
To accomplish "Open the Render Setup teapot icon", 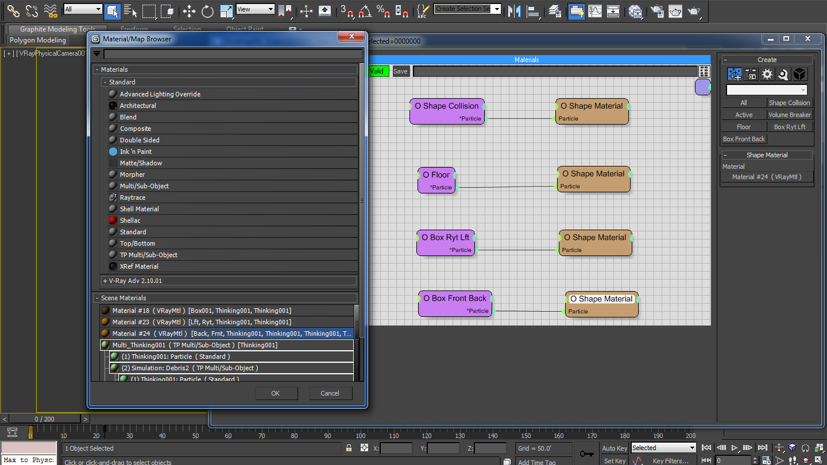I will tap(657, 10).
